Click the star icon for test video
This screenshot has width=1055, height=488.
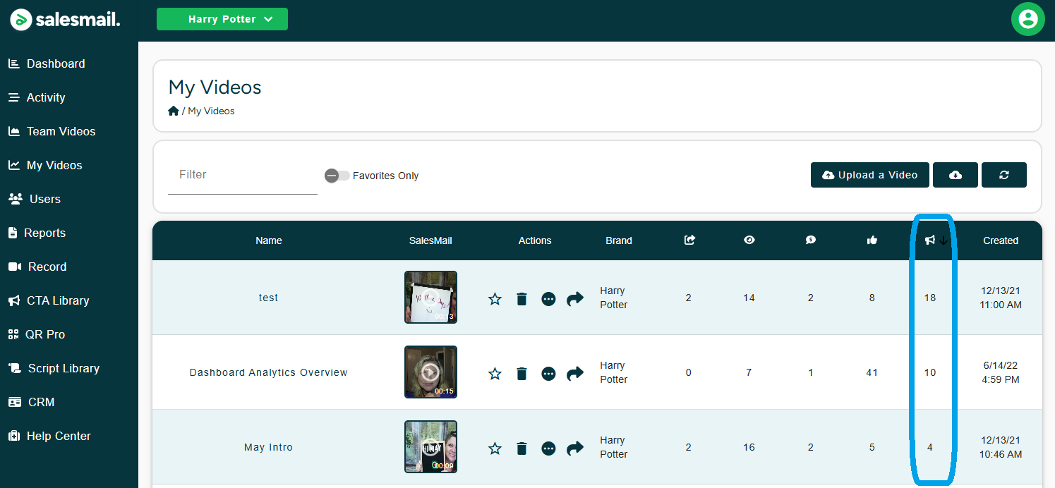[495, 299]
